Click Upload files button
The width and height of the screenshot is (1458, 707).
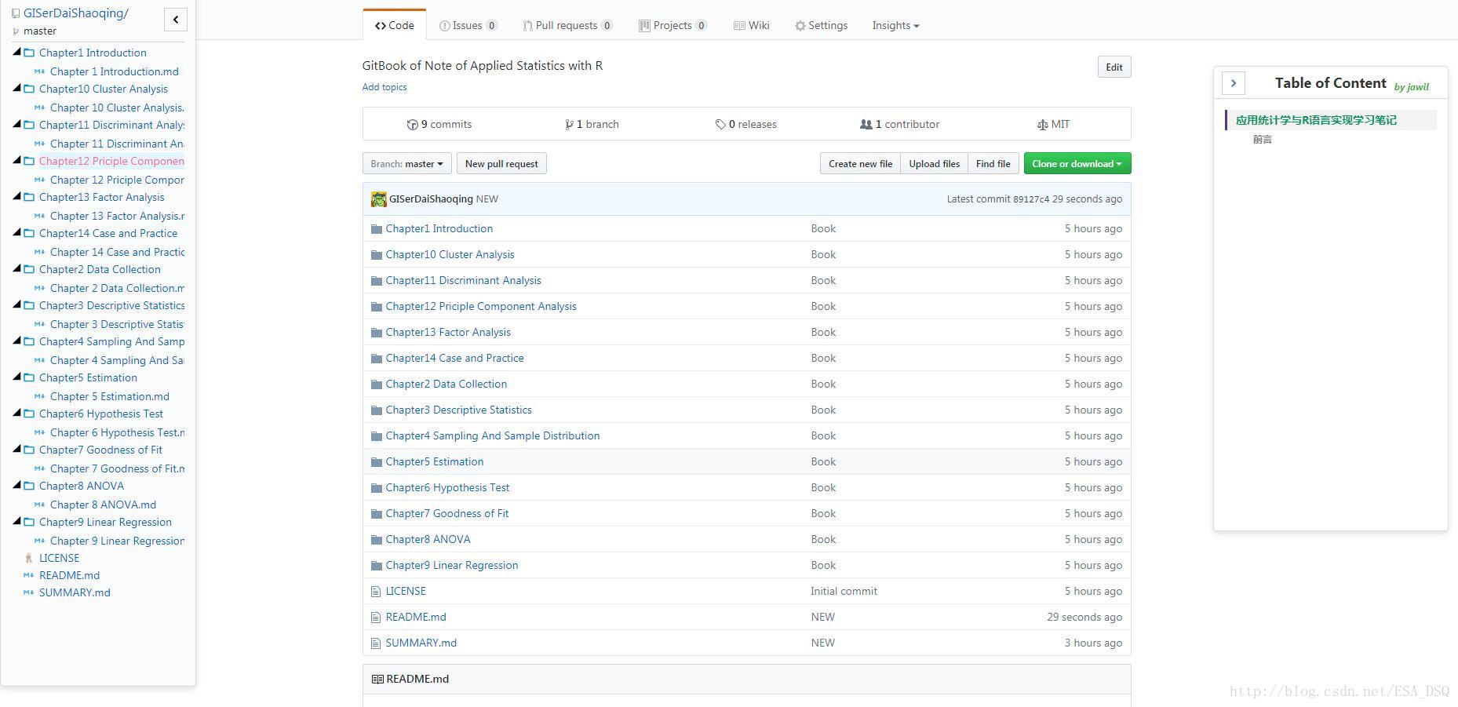934,164
